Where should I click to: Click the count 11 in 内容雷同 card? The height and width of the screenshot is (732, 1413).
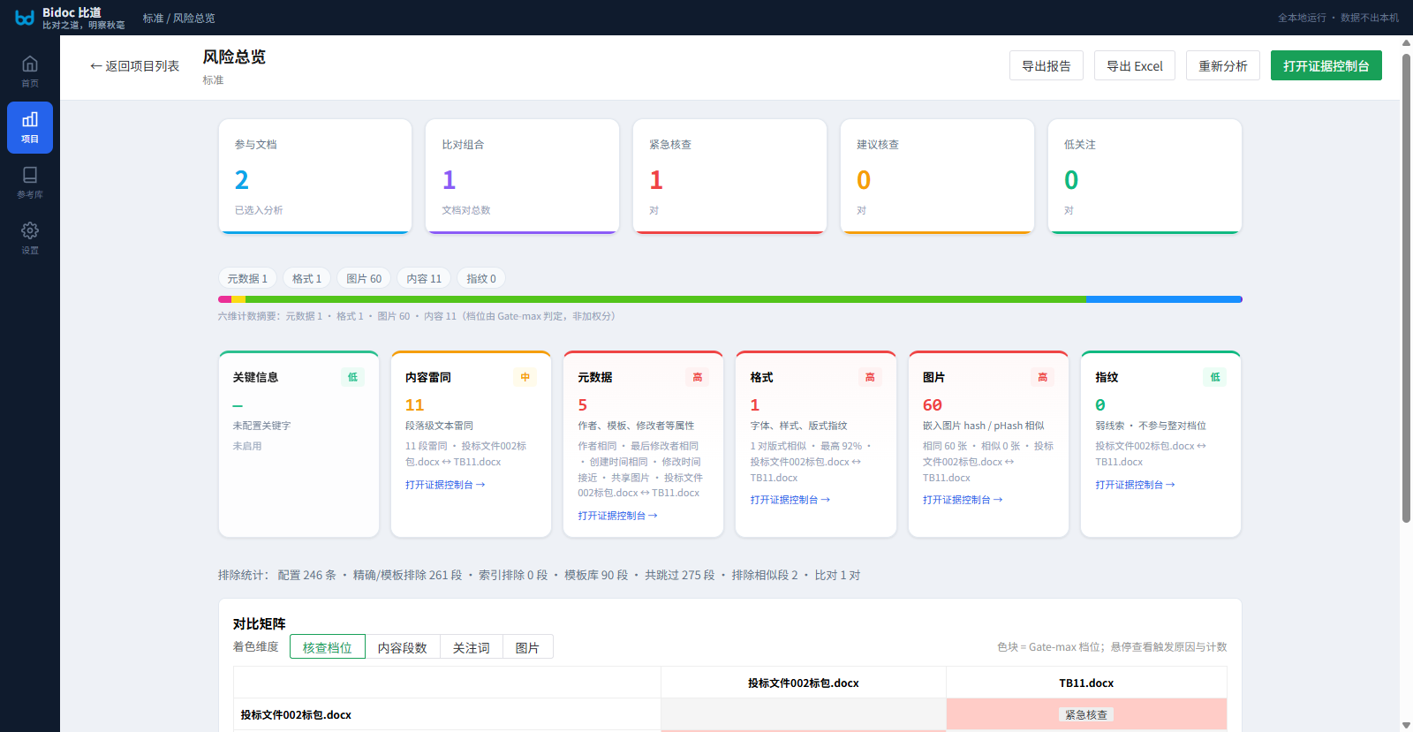(415, 404)
